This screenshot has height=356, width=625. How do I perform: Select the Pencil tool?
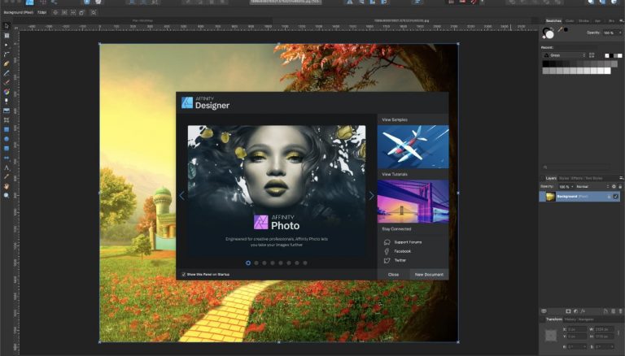coord(7,73)
